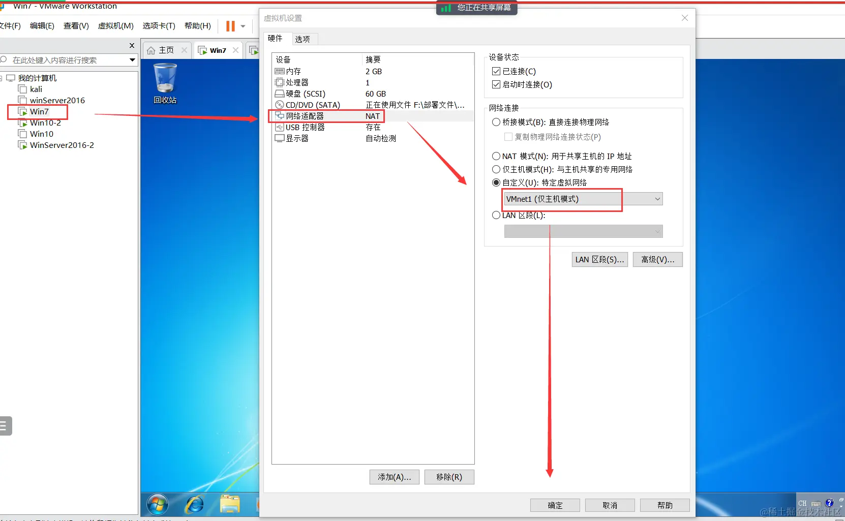The image size is (845, 521).
Task: Click the help icon in guest tray
Action: pyautogui.click(x=829, y=503)
